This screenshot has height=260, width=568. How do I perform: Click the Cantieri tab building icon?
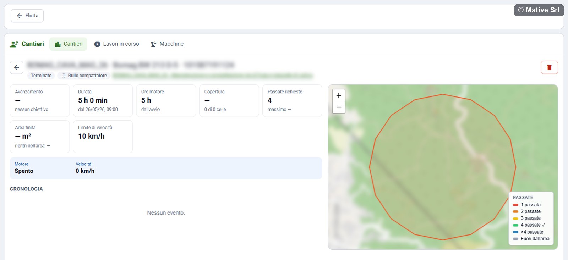click(58, 44)
